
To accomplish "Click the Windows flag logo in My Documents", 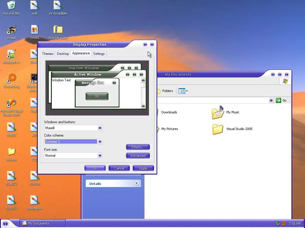I will point(285,81).
